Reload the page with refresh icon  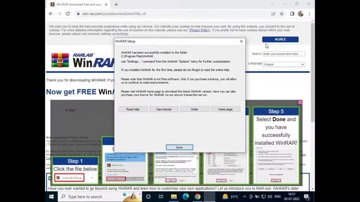(67, 13)
